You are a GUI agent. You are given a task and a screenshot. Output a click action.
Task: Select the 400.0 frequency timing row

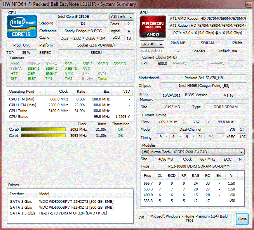click(x=193, y=195)
